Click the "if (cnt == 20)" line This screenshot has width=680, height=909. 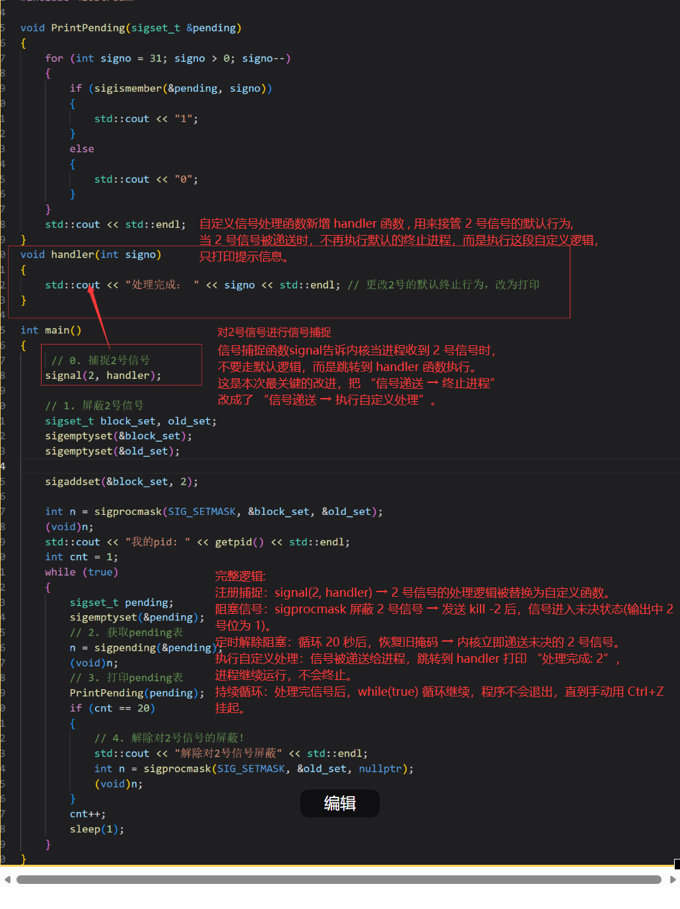click(x=112, y=708)
